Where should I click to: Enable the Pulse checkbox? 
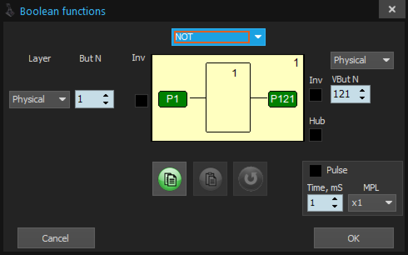[316, 170]
